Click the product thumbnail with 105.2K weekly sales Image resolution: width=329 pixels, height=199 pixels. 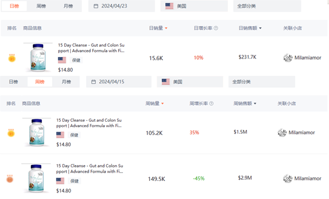[x=37, y=133]
